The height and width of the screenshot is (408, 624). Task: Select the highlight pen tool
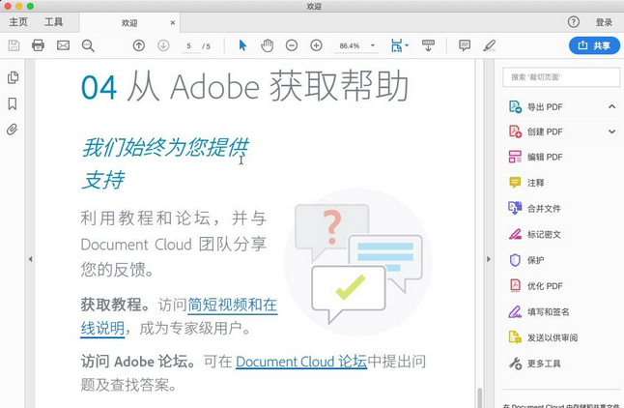[489, 45]
